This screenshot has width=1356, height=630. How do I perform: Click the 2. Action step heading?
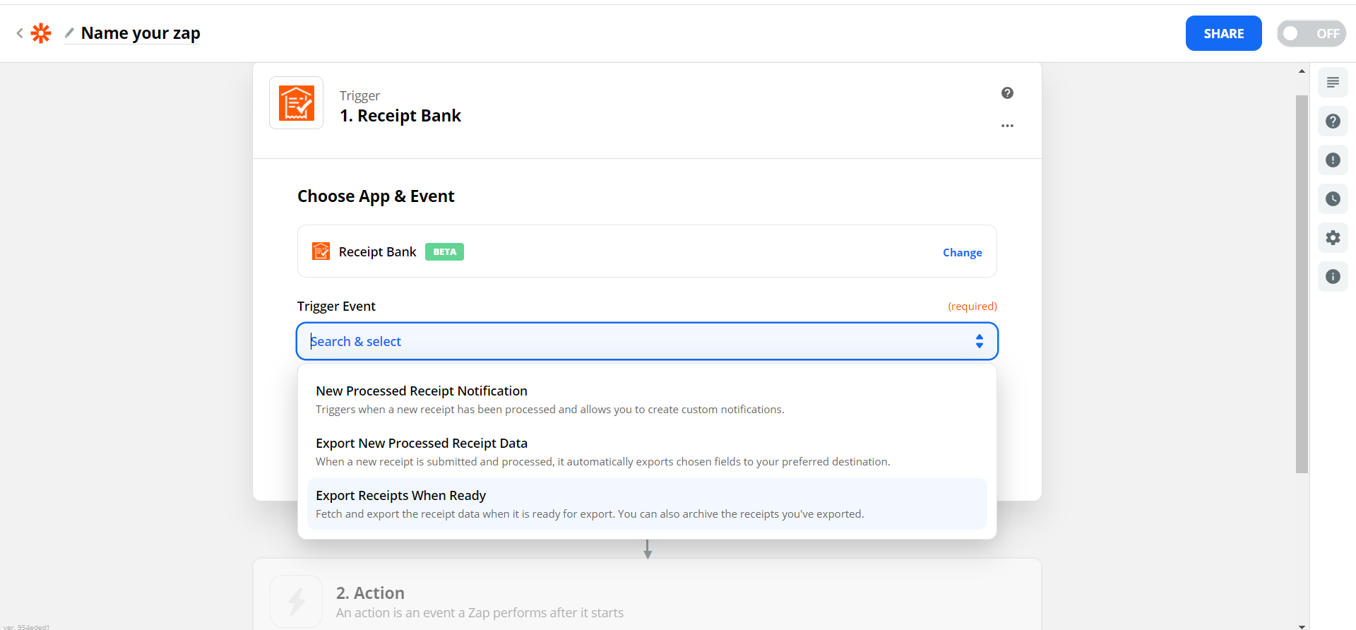(370, 593)
